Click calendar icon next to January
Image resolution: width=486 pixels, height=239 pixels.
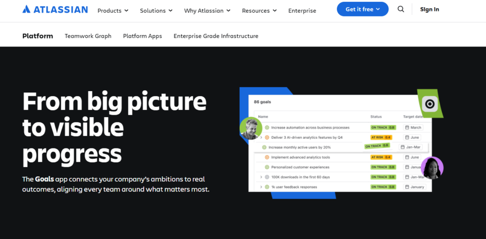pos(407,187)
